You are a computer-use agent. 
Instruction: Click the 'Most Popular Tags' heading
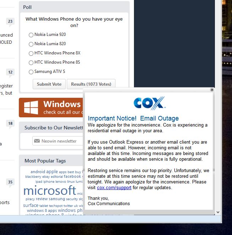pyautogui.click(x=45, y=161)
